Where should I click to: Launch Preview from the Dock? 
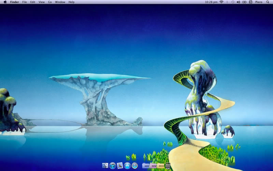point(120,166)
